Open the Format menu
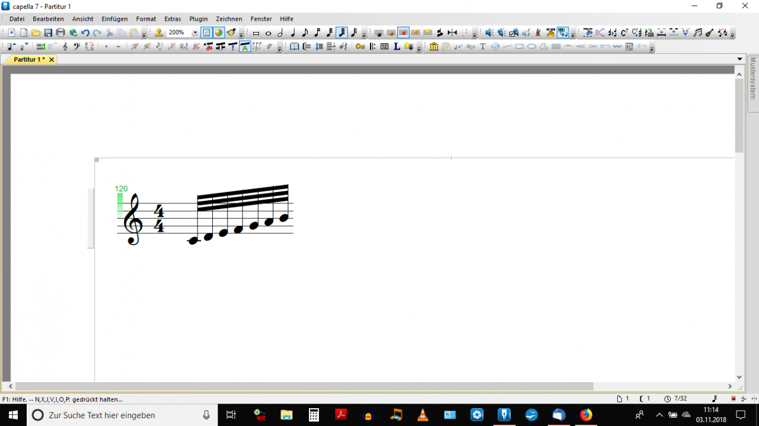This screenshot has height=426, width=759. (x=146, y=19)
